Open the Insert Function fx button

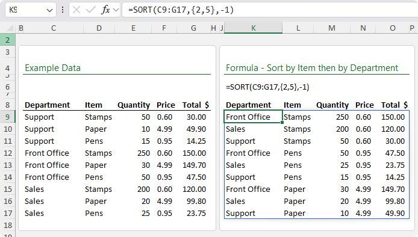[105, 10]
